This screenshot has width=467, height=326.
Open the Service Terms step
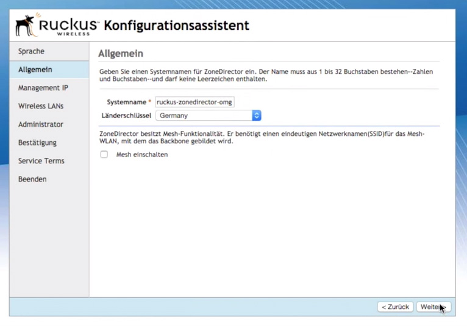[x=41, y=161]
